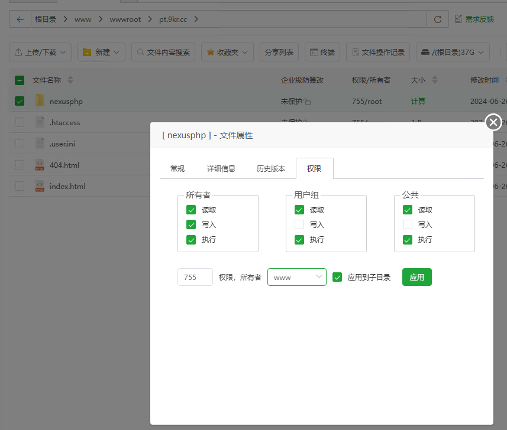Screen dimensions: 507x430
Task: Open the 需求反馈 feedback link
Action: click(x=474, y=19)
